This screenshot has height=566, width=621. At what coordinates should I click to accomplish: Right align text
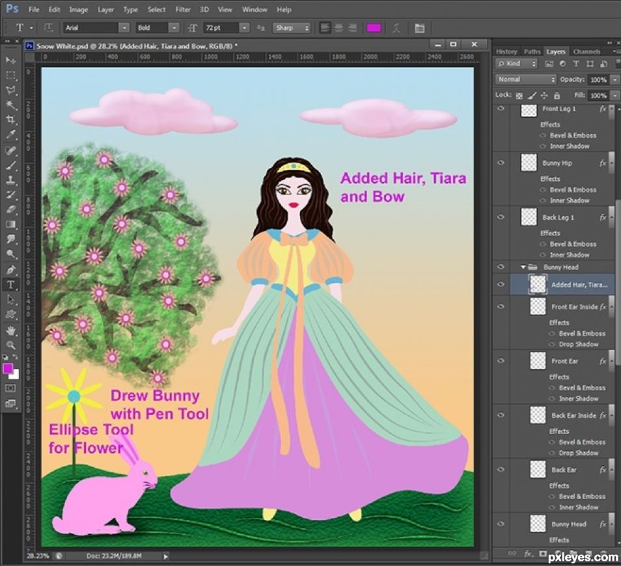click(x=352, y=28)
